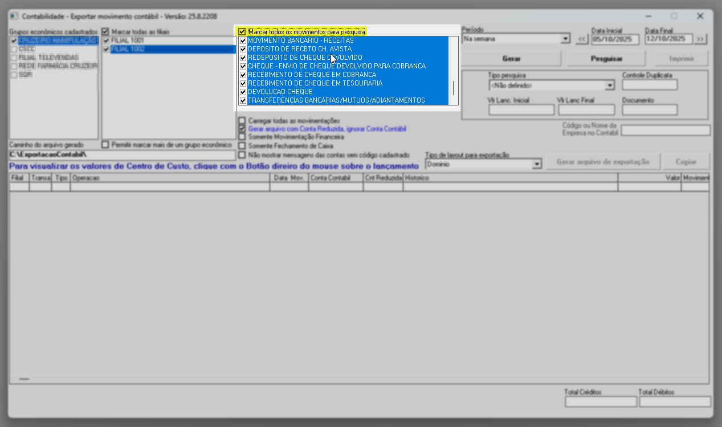Focus the Data Inicial date field
The height and width of the screenshot is (427, 722).
click(615, 39)
